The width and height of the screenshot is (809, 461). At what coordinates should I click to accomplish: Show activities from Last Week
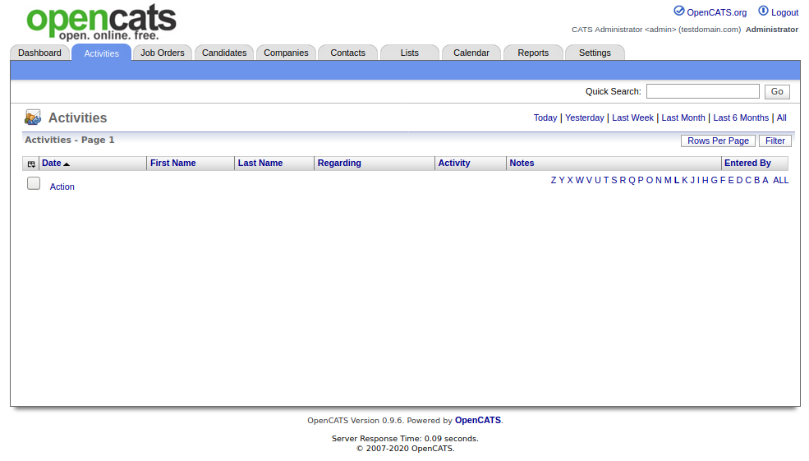click(x=632, y=118)
